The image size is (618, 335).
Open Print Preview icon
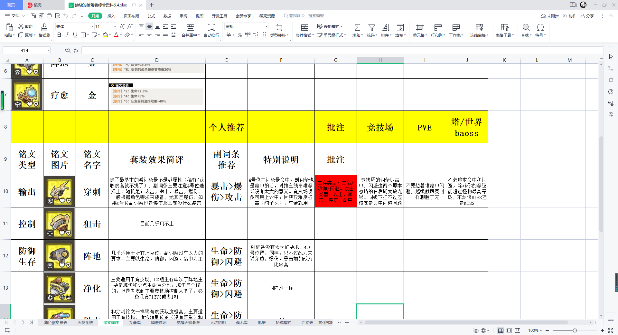58,16
